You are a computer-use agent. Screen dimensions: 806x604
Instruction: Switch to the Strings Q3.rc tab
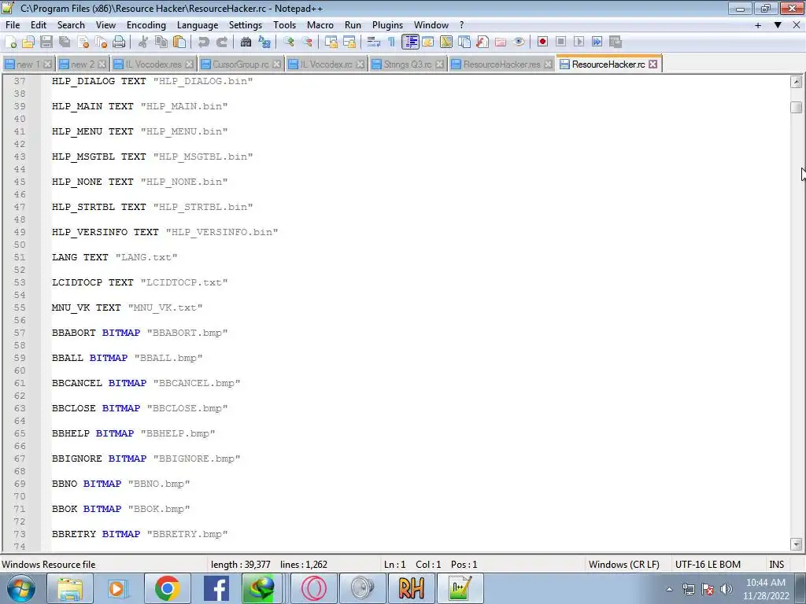[x=408, y=64]
